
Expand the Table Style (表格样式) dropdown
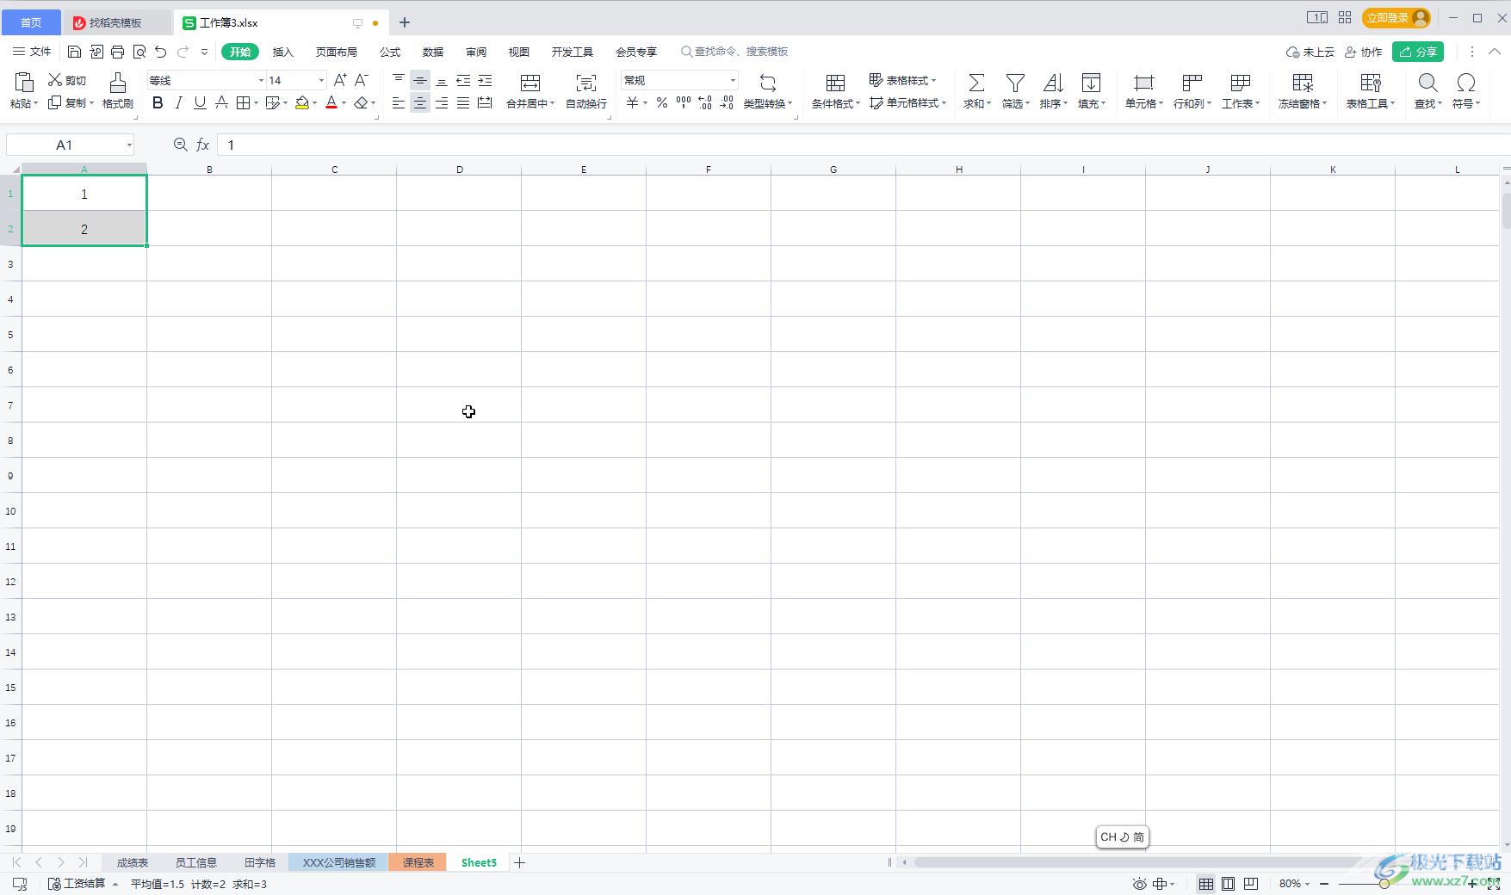click(x=933, y=80)
